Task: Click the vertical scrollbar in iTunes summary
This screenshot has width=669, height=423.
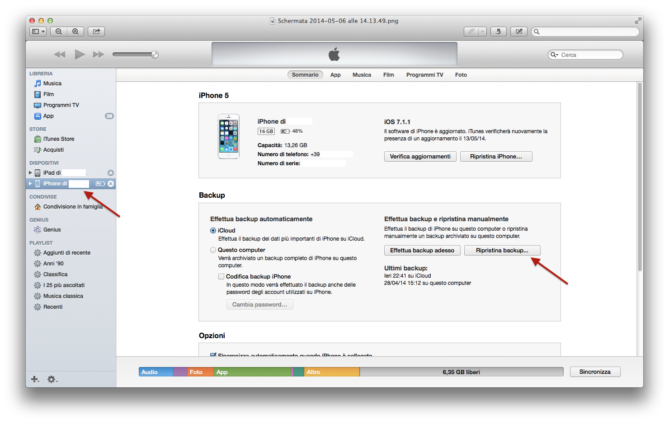Action: [x=640, y=177]
